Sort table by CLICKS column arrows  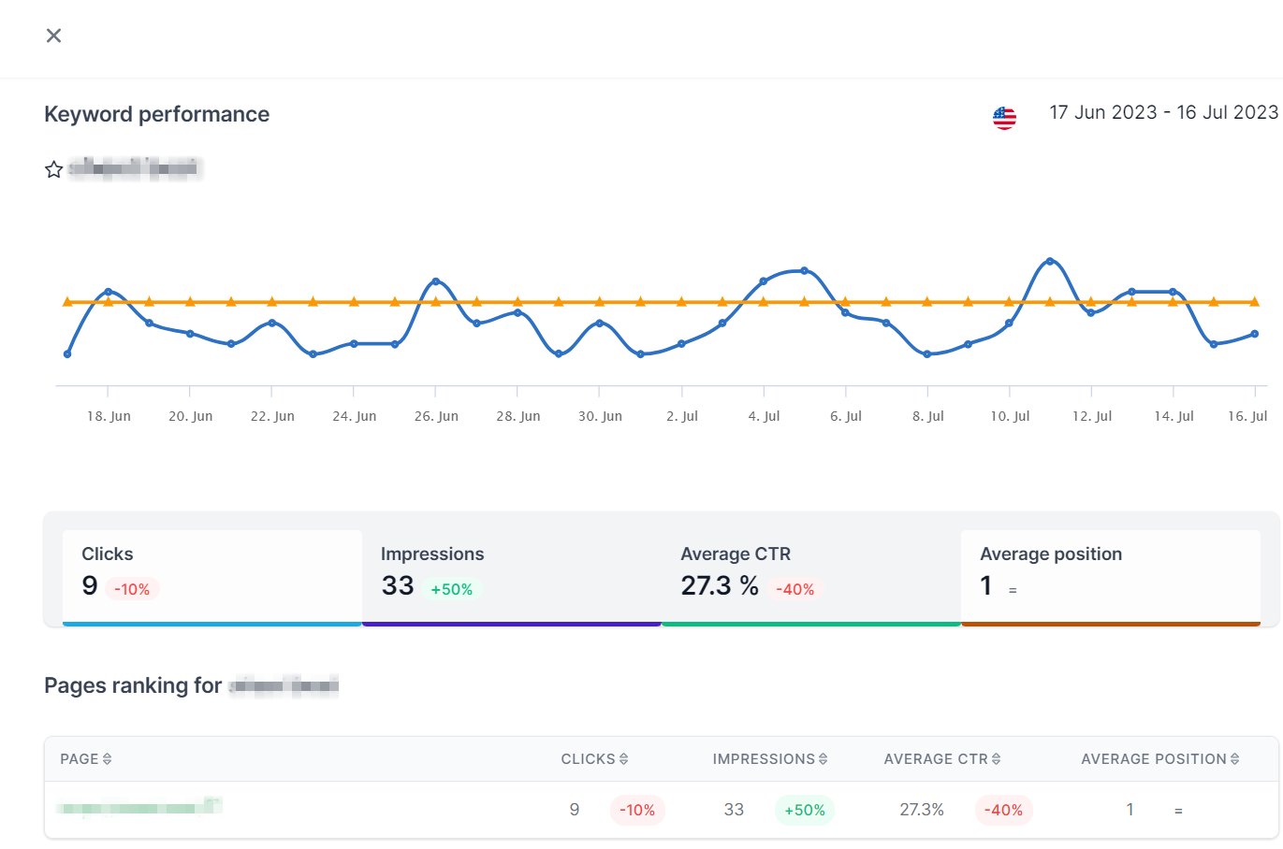(x=623, y=759)
